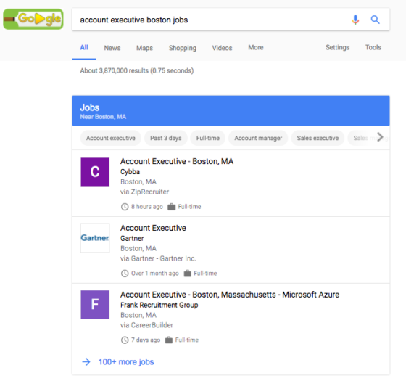The width and height of the screenshot is (406, 381).
Task: Click the About 3,870,000 results text
Action: [x=137, y=71]
